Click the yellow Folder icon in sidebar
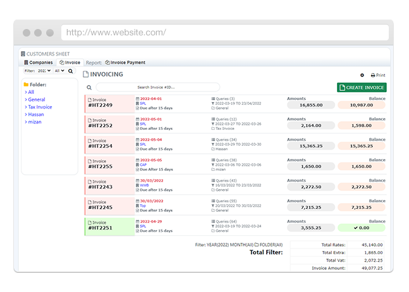Viewport: 409px width, 292px height. point(26,85)
